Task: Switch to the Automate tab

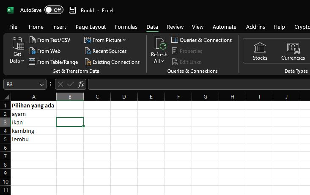Action: click(x=225, y=27)
